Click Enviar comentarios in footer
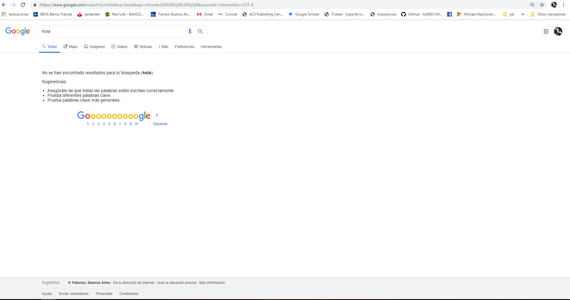The height and width of the screenshot is (300, 570). 74,294
